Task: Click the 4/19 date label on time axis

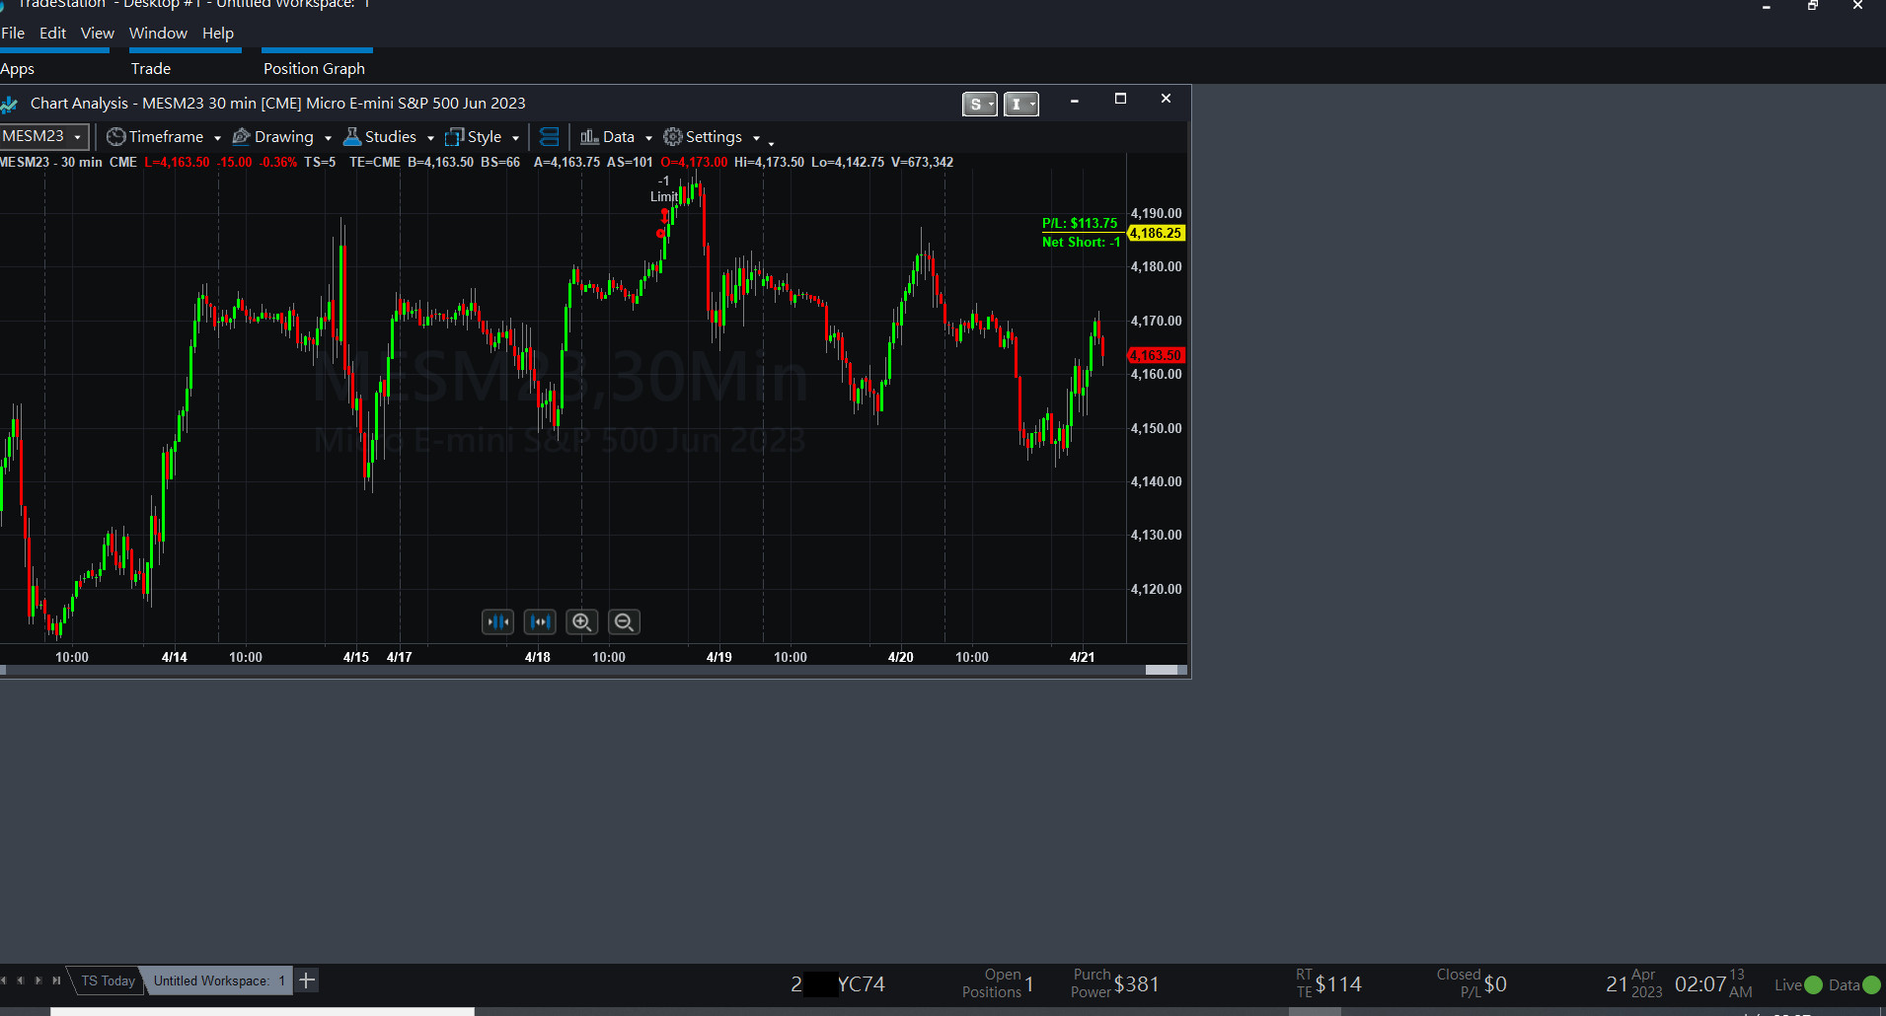Action: click(718, 657)
